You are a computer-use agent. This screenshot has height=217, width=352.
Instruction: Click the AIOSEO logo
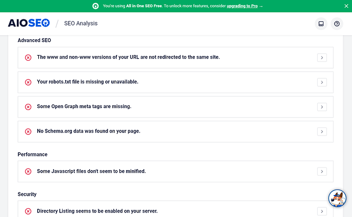pos(29,23)
